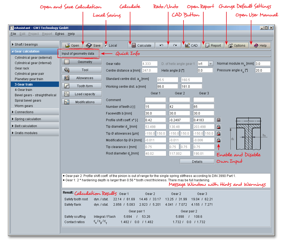283x240 pixels.
Task: Open the Report button in the toolbar
Action: [x=213, y=45]
